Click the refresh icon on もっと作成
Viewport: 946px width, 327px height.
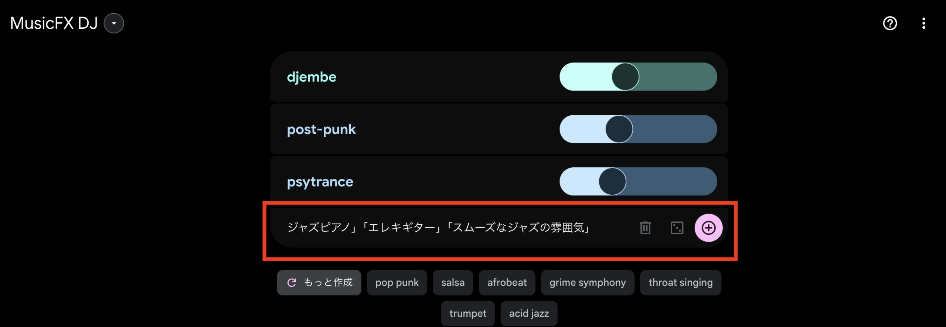[292, 283]
